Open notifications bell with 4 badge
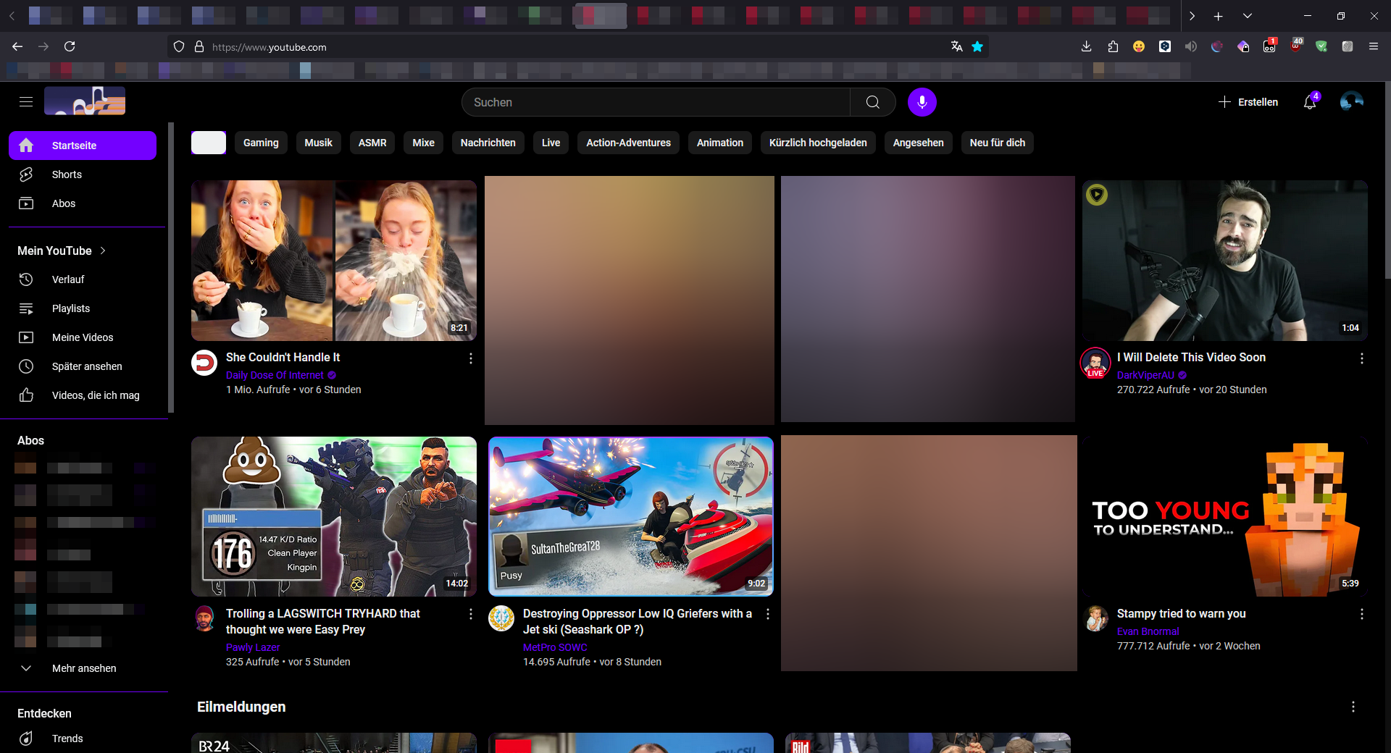This screenshot has width=1391, height=753. (1310, 102)
